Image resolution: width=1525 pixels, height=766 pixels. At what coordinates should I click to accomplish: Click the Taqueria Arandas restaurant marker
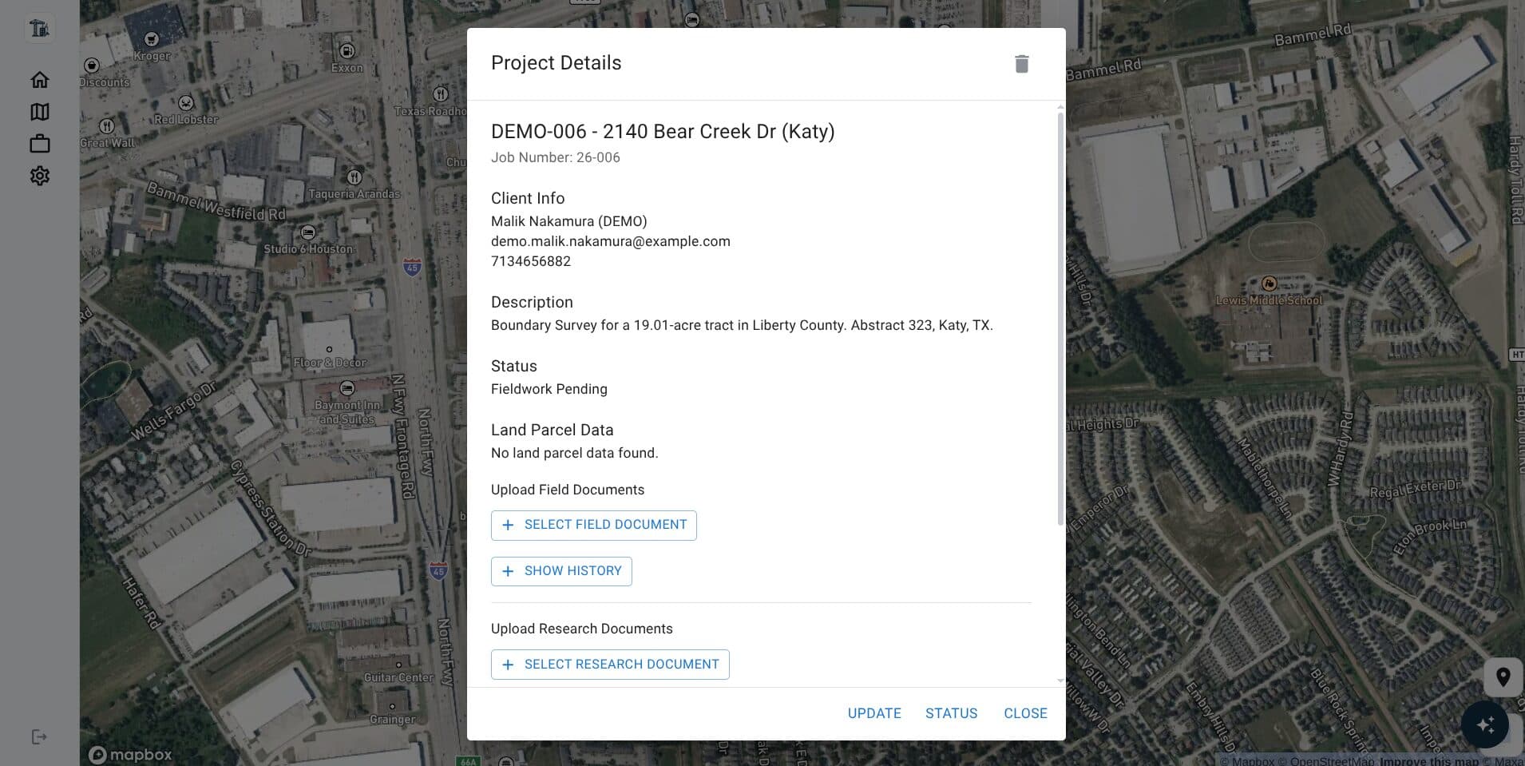pos(355,177)
